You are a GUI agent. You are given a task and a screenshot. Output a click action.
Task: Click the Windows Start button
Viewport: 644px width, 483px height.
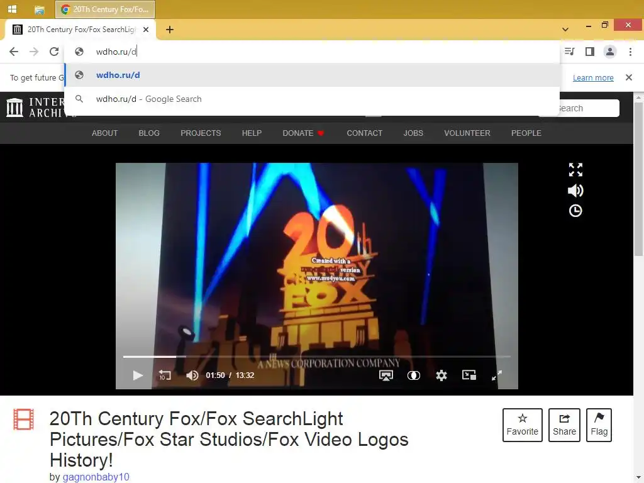pyautogui.click(x=13, y=9)
